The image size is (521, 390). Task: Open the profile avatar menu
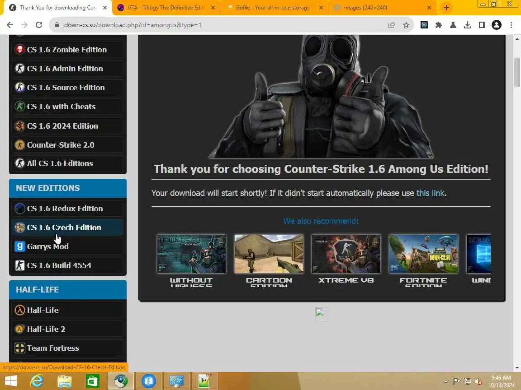tap(497, 25)
